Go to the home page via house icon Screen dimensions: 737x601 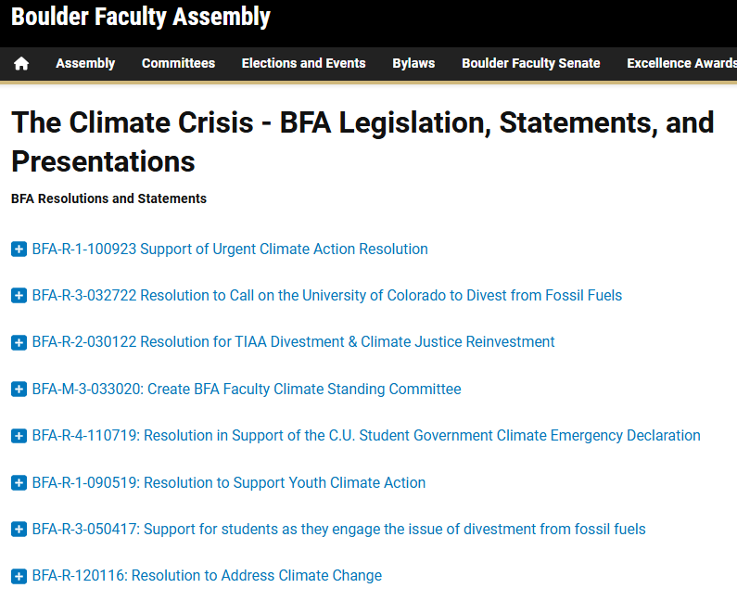pos(21,63)
